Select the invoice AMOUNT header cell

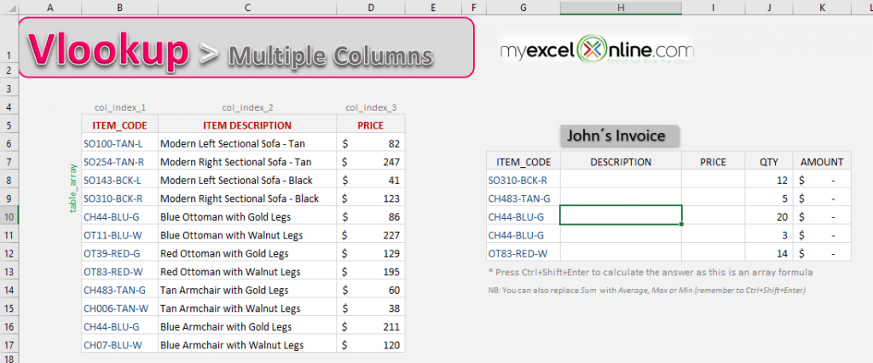[x=821, y=162]
